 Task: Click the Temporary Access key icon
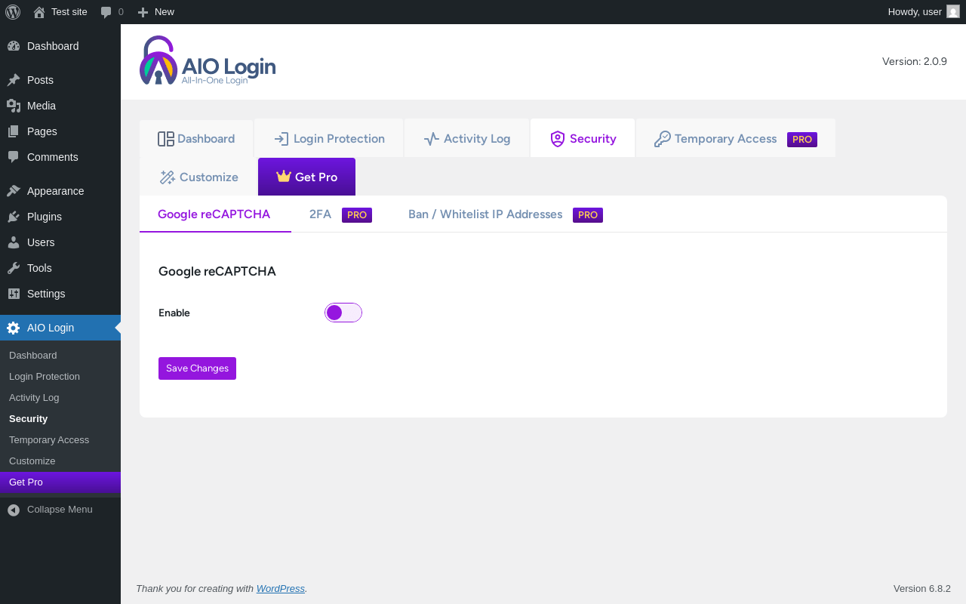click(x=662, y=139)
